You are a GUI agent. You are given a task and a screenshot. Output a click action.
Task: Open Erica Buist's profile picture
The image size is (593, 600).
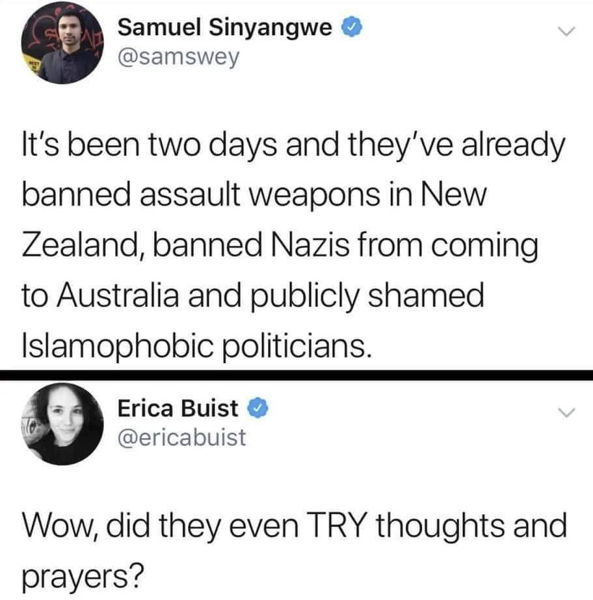click(x=62, y=424)
